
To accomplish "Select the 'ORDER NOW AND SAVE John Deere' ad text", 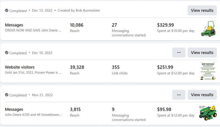I will 33,30.
